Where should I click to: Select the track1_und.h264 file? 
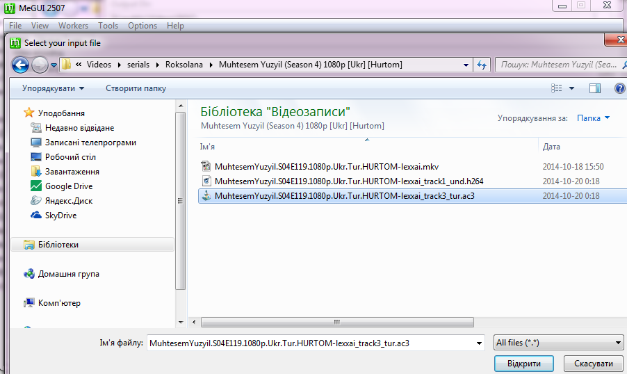click(348, 181)
